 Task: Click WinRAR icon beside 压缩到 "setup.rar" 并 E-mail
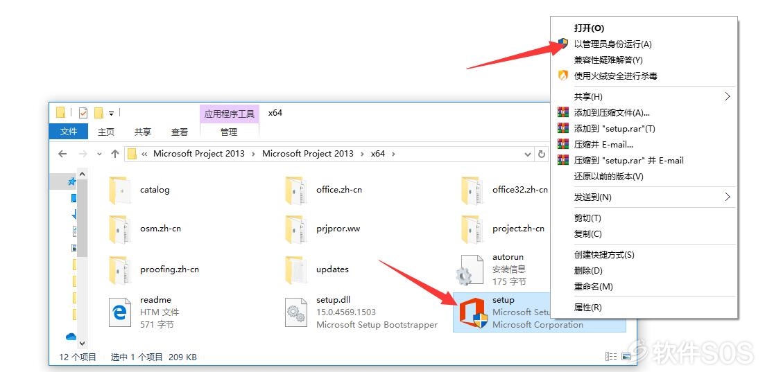(x=563, y=161)
